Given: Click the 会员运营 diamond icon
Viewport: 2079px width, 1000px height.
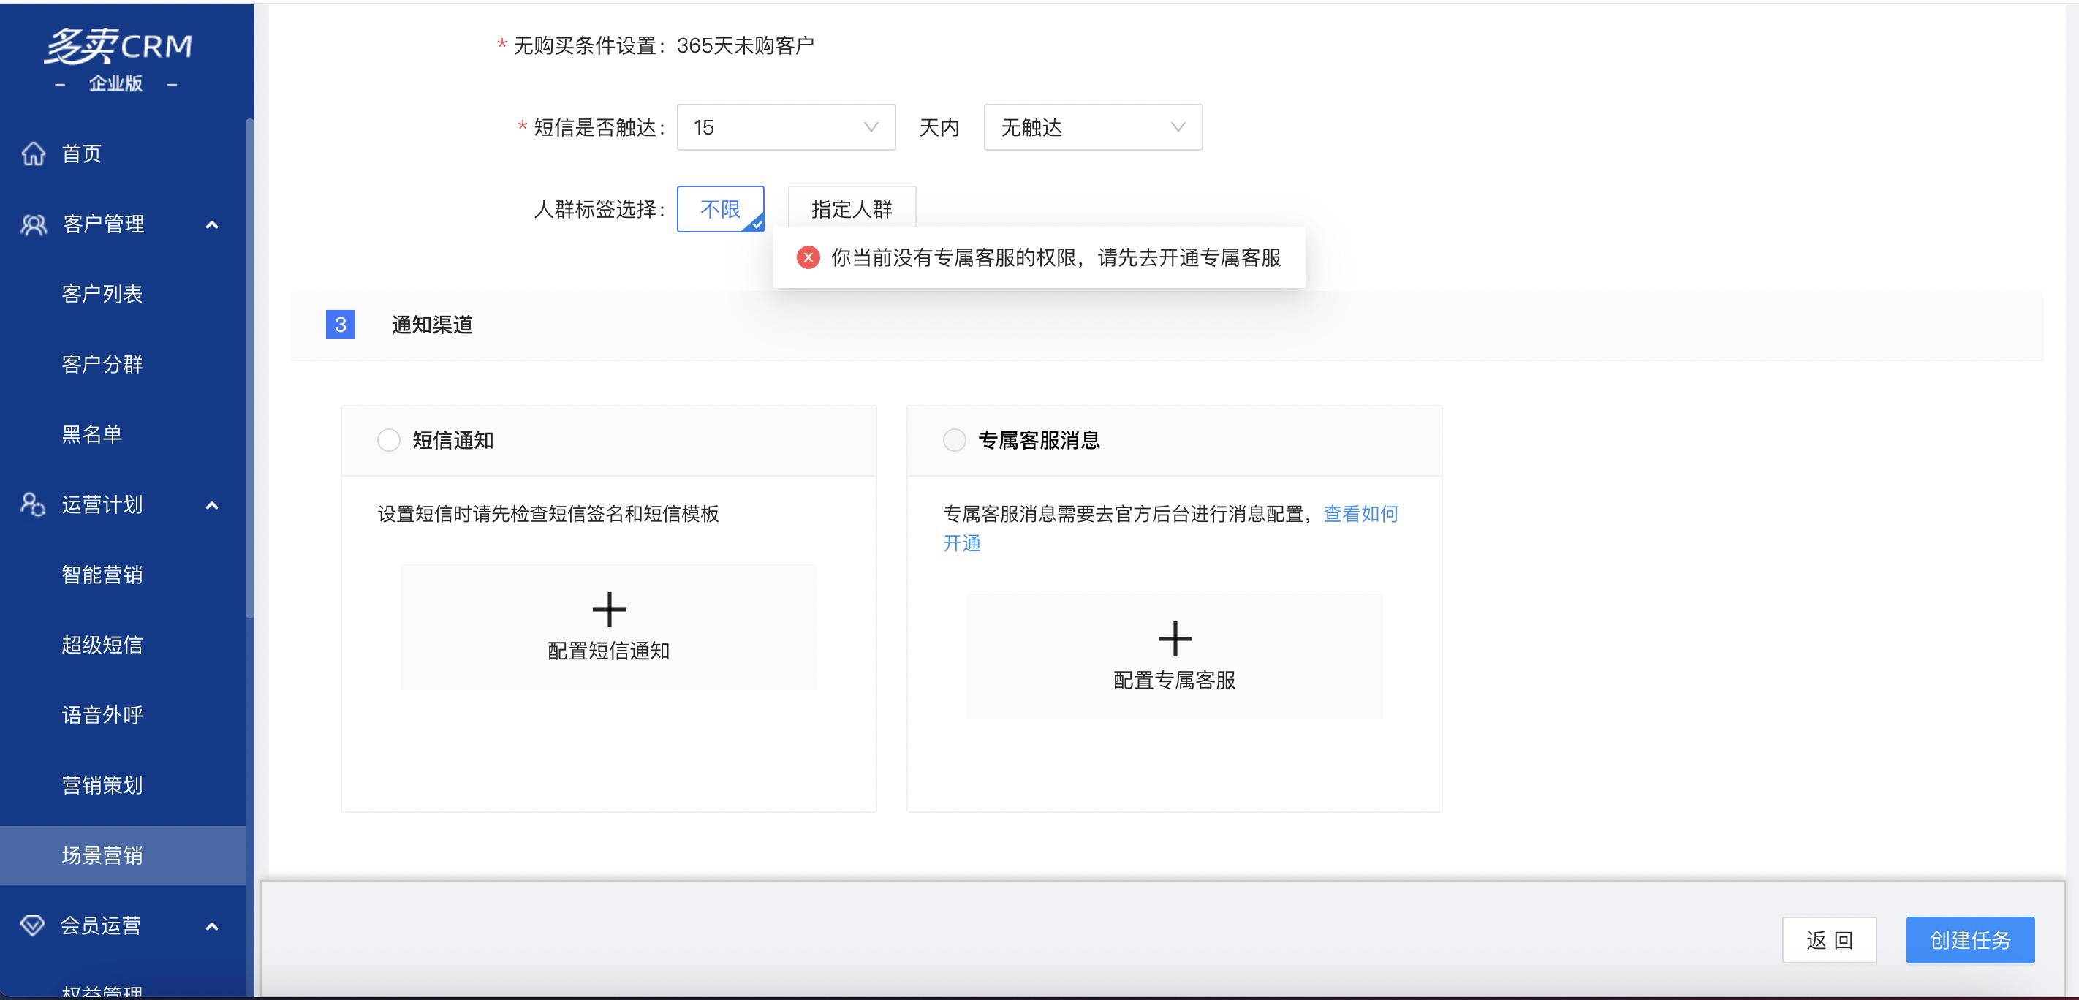Looking at the screenshot, I should coord(33,925).
